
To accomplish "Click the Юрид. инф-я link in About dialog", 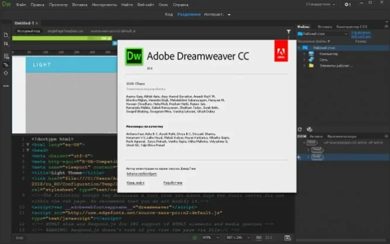I will [x=135, y=183].
